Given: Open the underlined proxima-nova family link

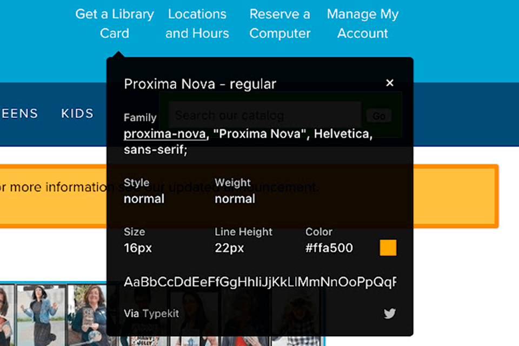Looking at the screenshot, I should click(165, 134).
